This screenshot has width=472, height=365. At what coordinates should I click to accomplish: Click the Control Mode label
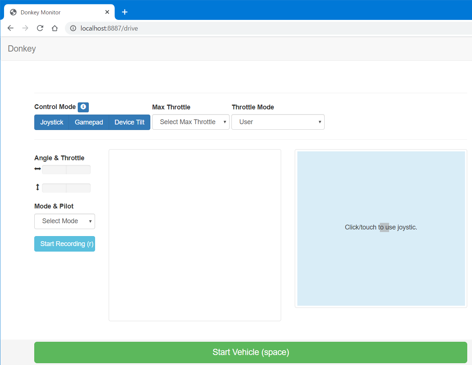coord(55,107)
